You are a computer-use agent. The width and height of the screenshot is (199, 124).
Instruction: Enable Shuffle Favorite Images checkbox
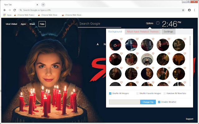click(x=137, y=94)
